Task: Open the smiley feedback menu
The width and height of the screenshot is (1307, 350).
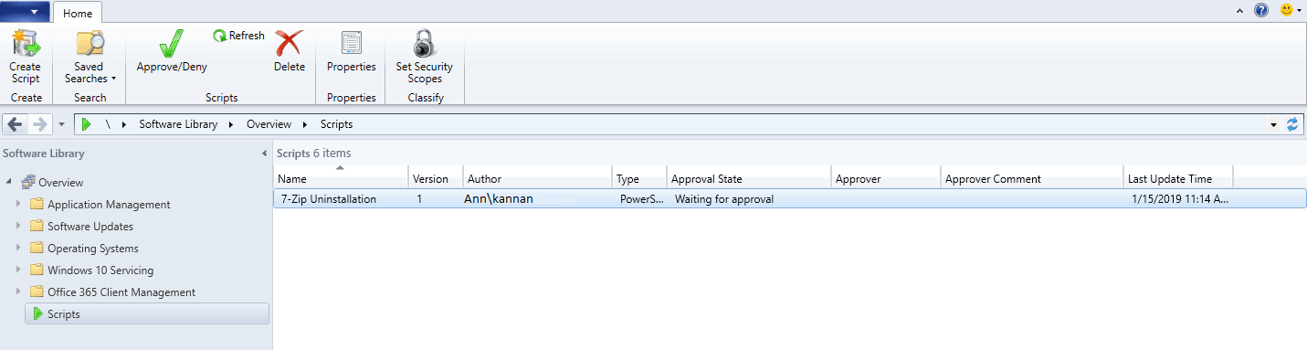Action: pos(1291,11)
